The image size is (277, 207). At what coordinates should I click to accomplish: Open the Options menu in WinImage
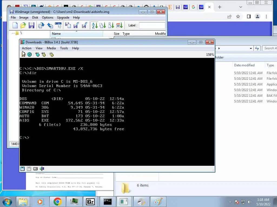coord(48,18)
